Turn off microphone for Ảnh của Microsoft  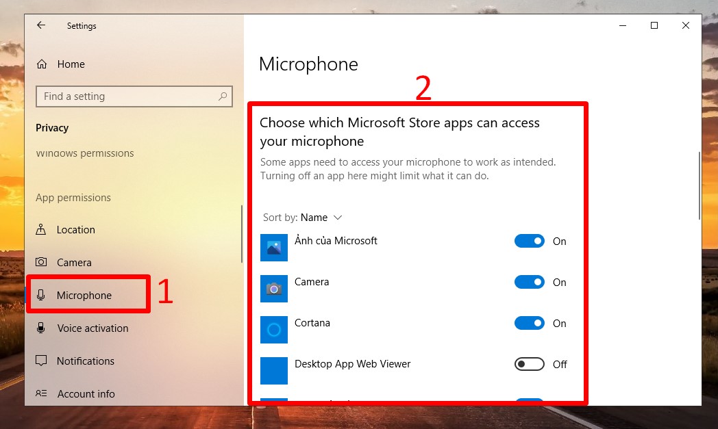[x=530, y=241]
